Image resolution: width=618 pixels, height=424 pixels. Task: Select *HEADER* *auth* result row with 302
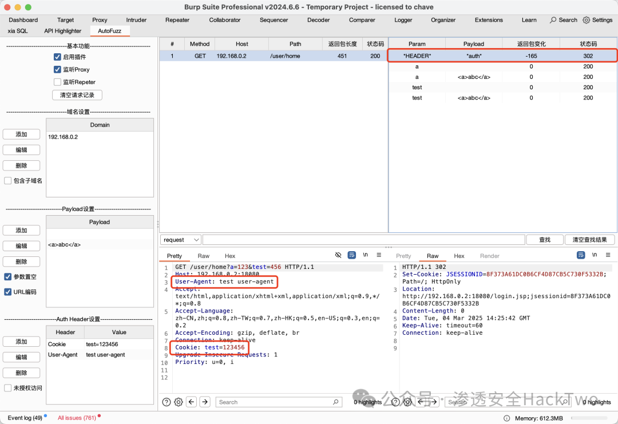pos(502,56)
